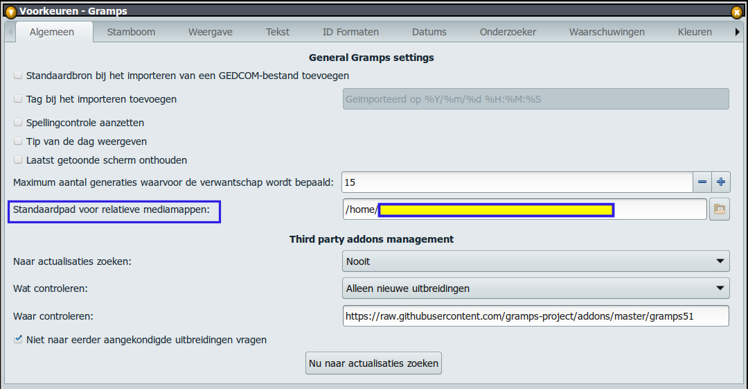Viewport: 748px width, 389px height.
Task: Open folder browser for media path
Action: (x=720, y=209)
